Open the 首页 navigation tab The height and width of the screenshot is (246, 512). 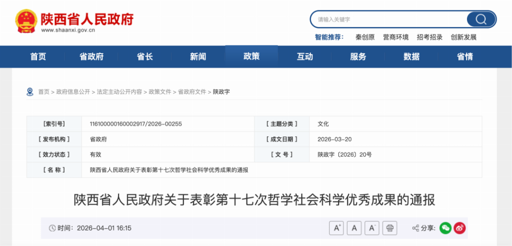coord(38,56)
